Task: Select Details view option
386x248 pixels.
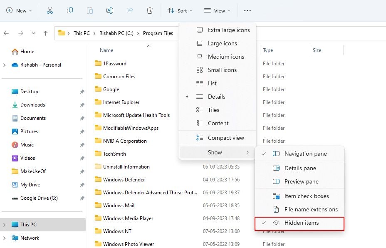Action: click(217, 97)
